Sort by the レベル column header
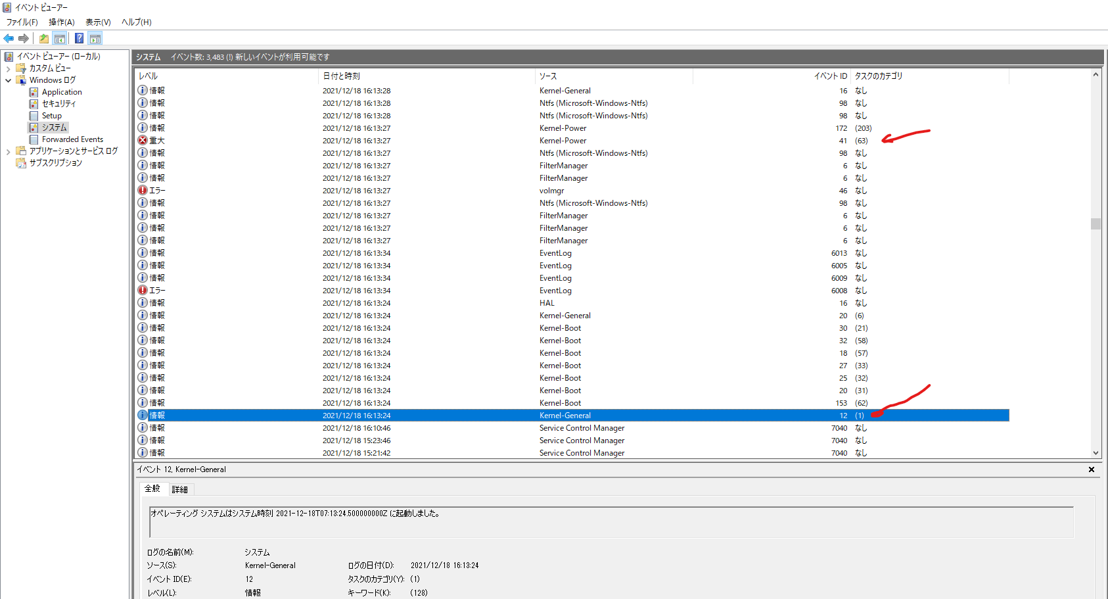The image size is (1108, 599). coord(226,76)
